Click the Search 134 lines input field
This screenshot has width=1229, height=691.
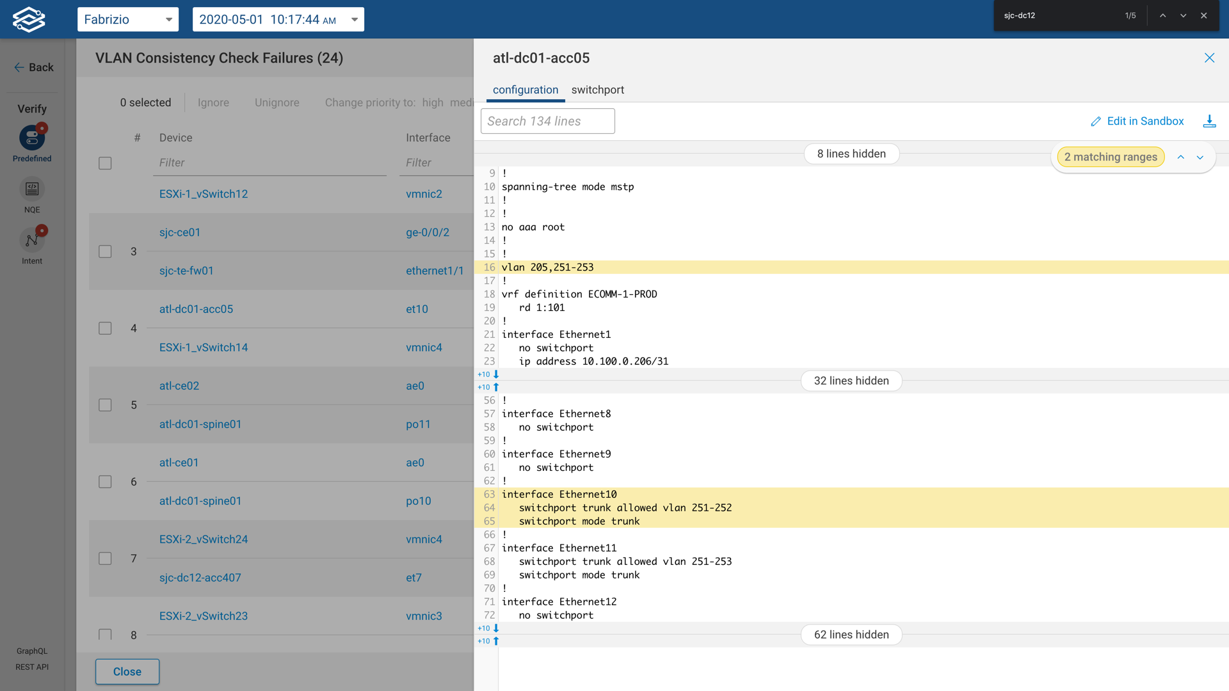click(547, 121)
